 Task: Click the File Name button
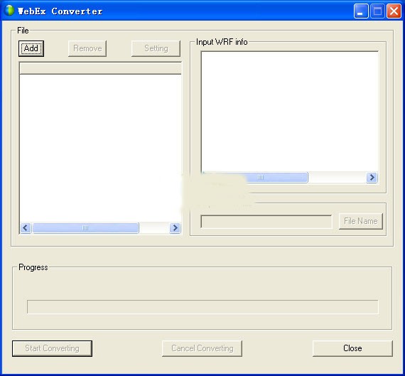[x=360, y=221]
